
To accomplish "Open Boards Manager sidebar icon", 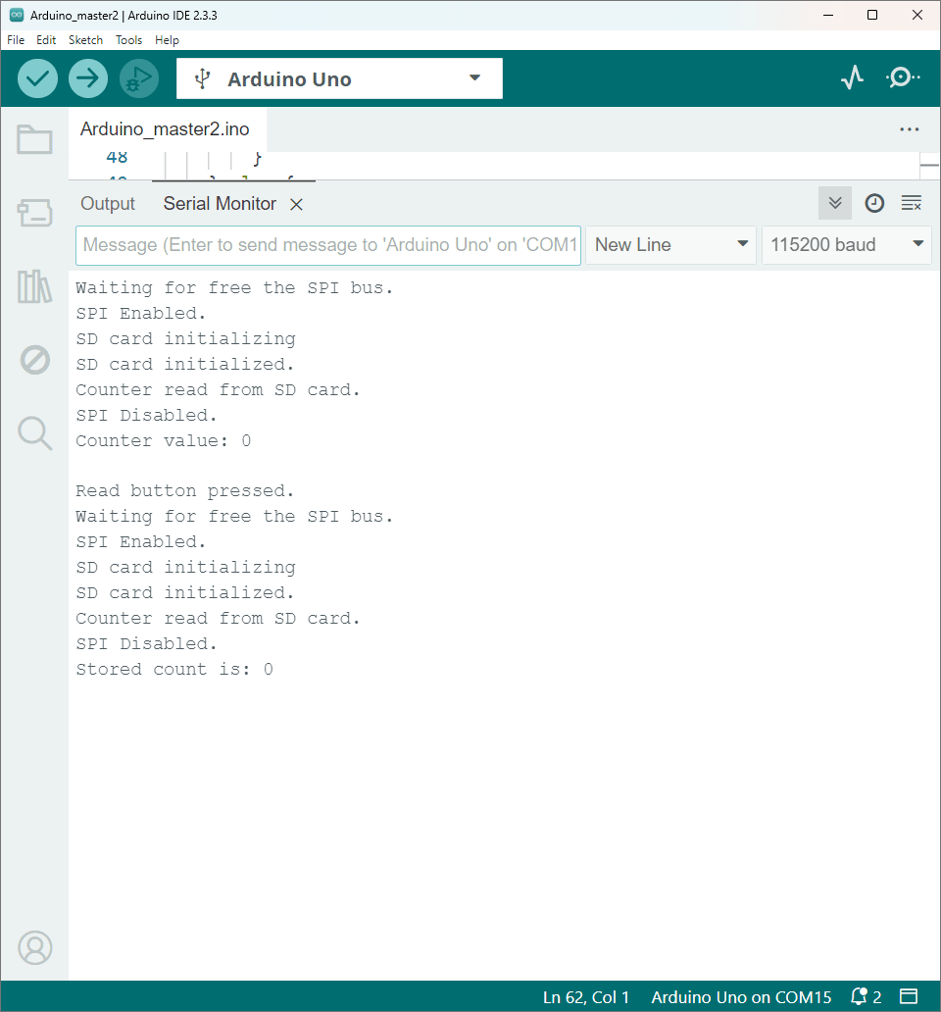I will point(35,213).
